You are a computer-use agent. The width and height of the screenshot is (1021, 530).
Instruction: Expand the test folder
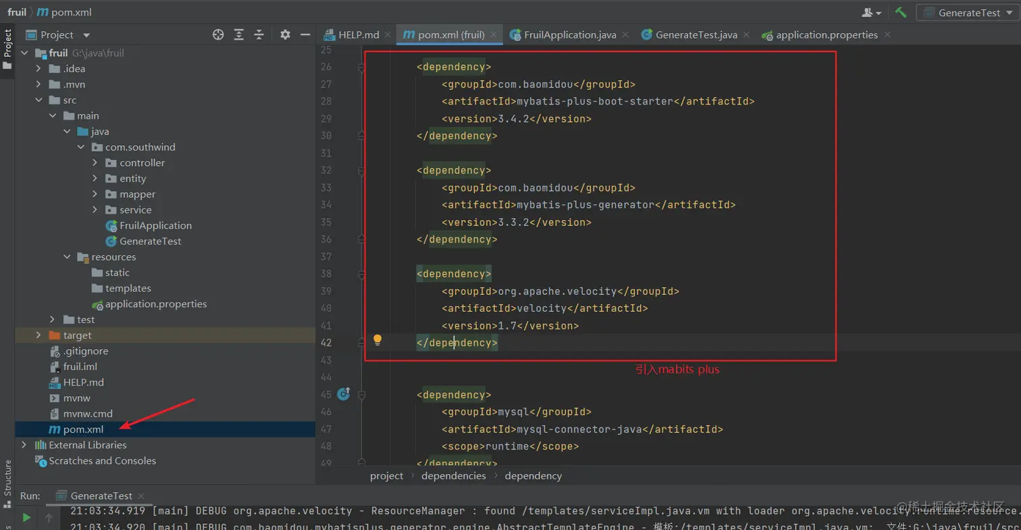point(53,319)
